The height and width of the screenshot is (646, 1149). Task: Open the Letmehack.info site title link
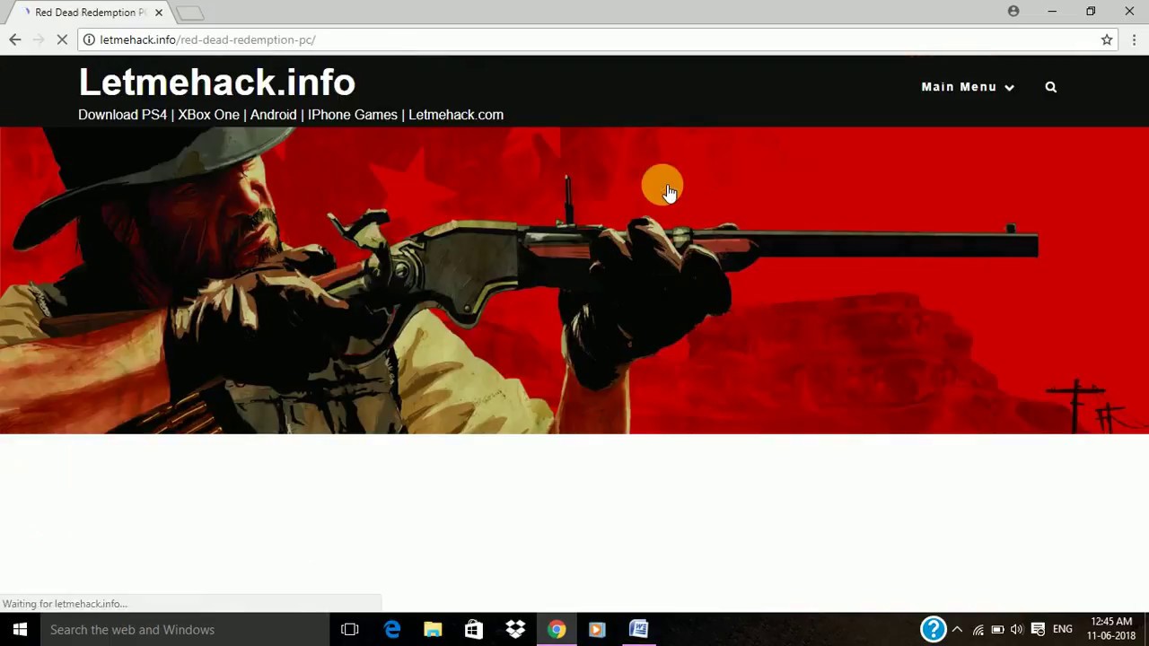pyautogui.click(x=216, y=82)
